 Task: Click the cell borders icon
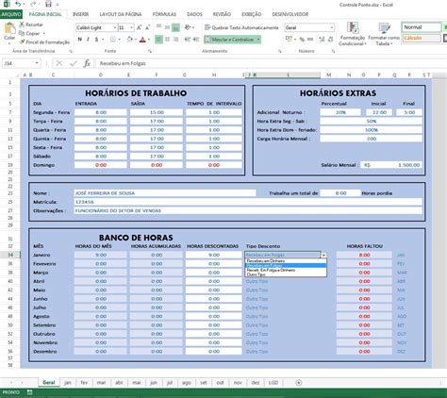(x=112, y=40)
